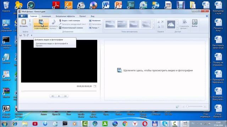Click the undo arrow in quick access toolbar

coord(24,35)
